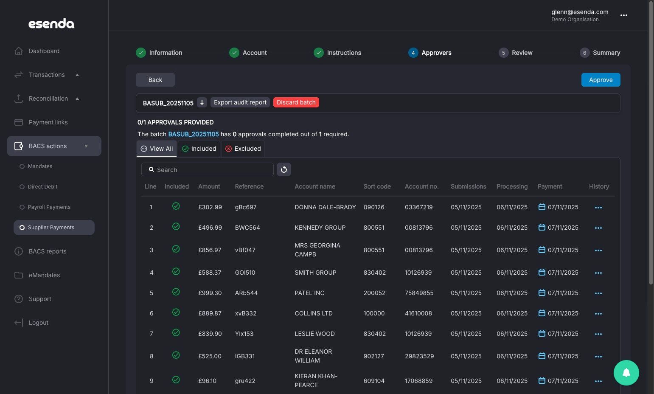Approve the batch
The height and width of the screenshot is (394, 654).
tap(601, 80)
